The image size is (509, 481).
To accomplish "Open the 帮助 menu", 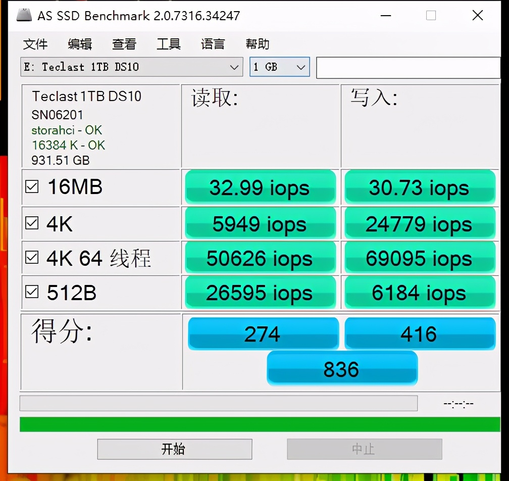I will (x=257, y=44).
